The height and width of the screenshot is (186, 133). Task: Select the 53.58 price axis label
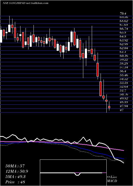click(124, 83)
